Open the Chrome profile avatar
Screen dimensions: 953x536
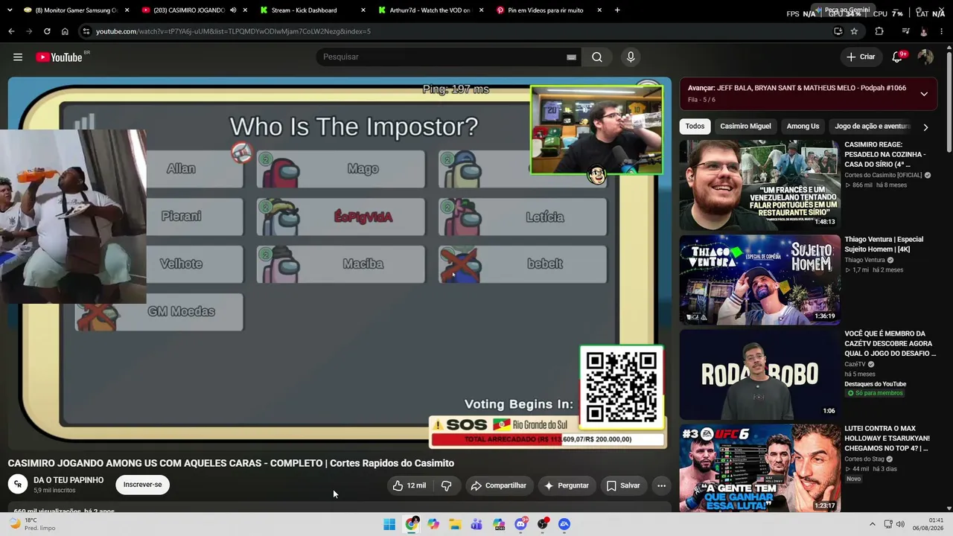(x=924, y=31)
